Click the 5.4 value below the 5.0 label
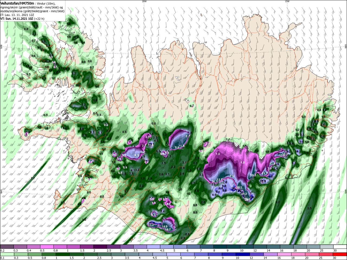The width and height of the screenshot is (347, 260). click(162, 211)
